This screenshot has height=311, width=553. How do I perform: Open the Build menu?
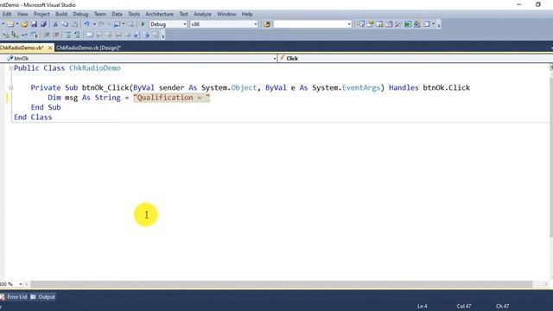61,14
